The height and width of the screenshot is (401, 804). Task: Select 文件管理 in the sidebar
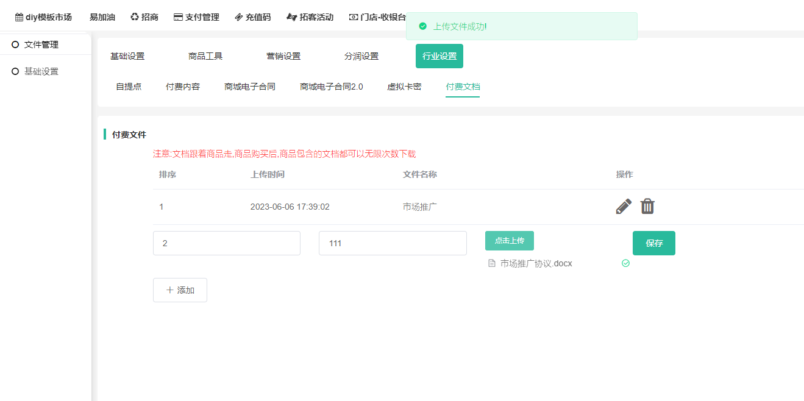[x=41, y=44]
